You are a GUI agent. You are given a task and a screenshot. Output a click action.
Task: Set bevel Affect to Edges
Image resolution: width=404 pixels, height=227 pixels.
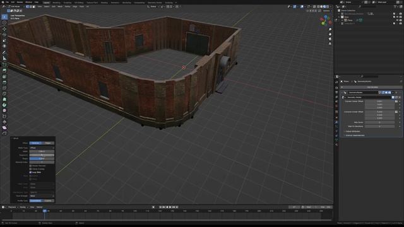(x=48, y=143)
